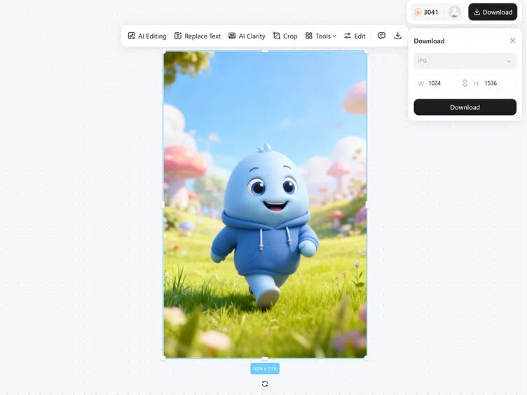
Task: Open the JPG format dropdown
Action: [465, 61]
